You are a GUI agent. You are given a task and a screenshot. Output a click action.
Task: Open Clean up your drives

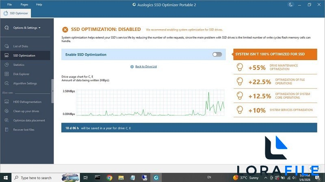point(26,111)
